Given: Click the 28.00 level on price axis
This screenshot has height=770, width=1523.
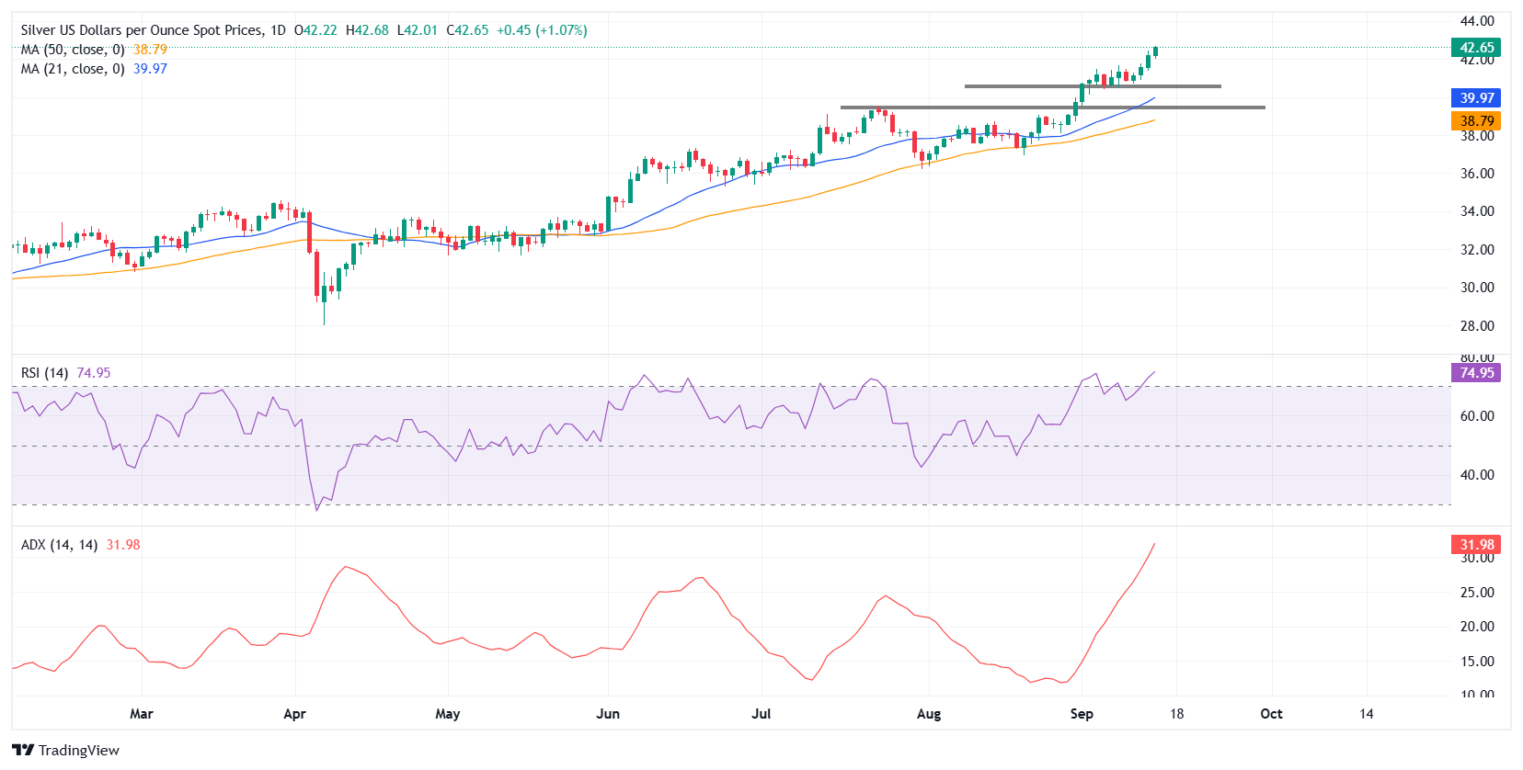Looking at the screenshot, I should pyautogui.click(x=1477, y=326).
